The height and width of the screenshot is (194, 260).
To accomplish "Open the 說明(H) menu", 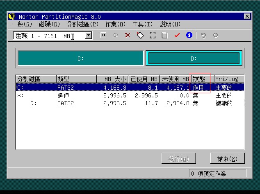I will [170, 25].
